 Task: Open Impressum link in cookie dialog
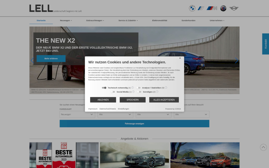click(93, 109)
